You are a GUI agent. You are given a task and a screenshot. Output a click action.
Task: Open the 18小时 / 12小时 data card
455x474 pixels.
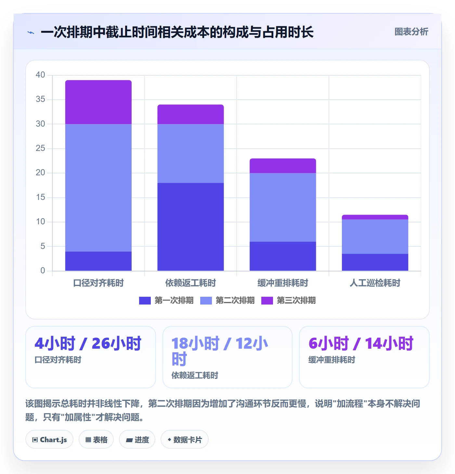point(227,357)
